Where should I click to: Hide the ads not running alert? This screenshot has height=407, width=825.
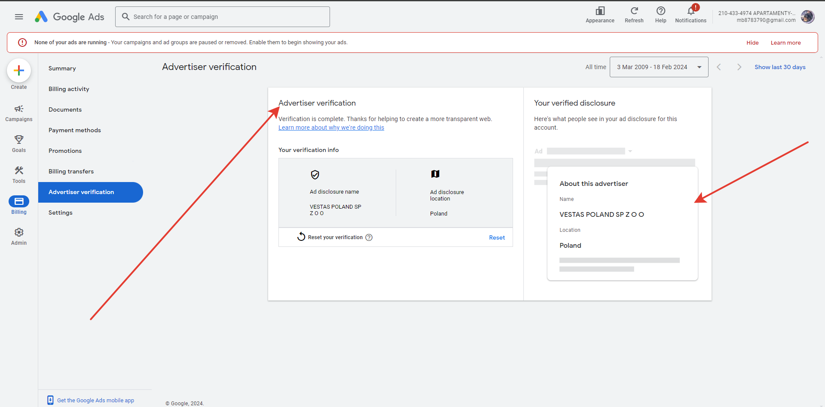(752, 43)
